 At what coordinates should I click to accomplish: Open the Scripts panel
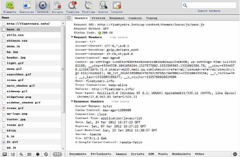coord(57,7)
